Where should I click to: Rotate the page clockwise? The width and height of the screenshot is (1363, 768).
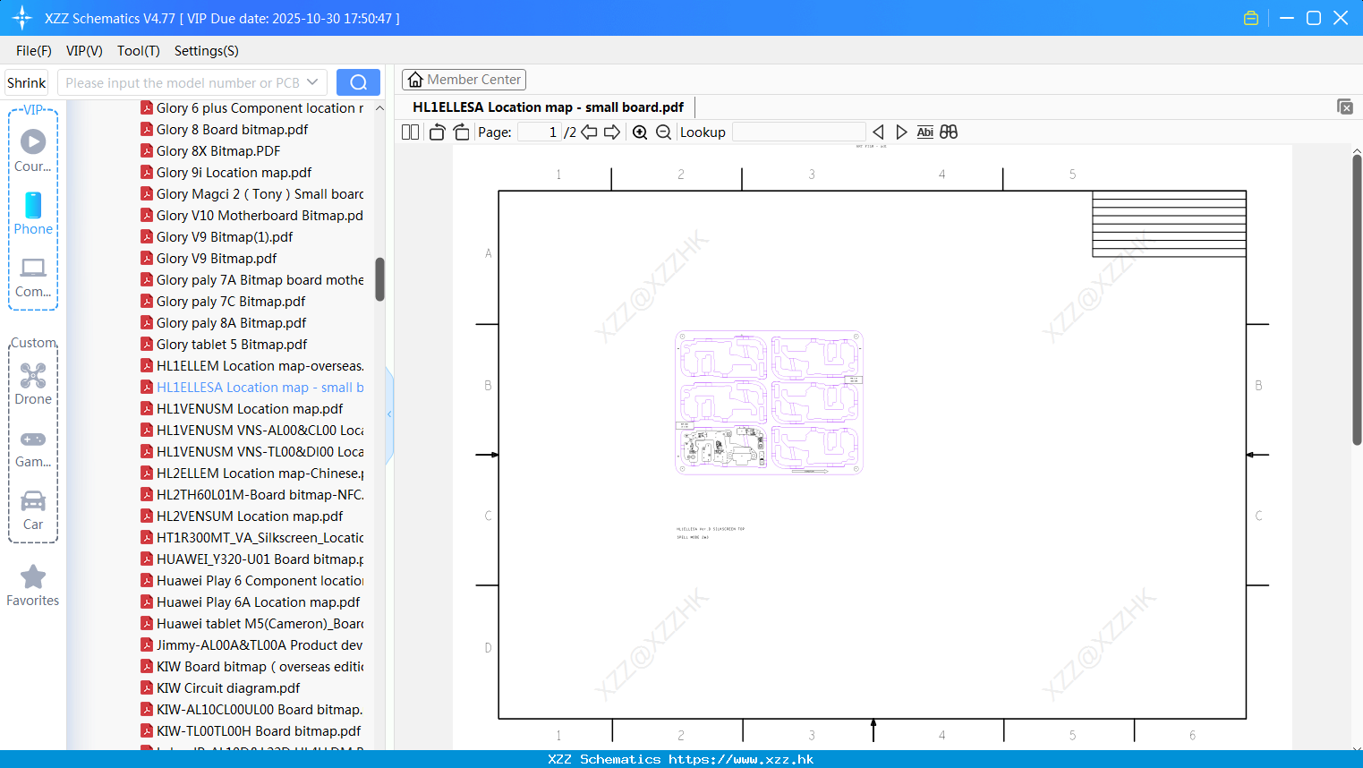(461, 132)
